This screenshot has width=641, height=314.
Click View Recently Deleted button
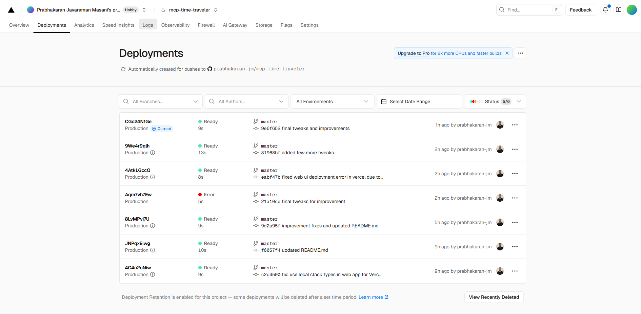click(x=494, y=297)
